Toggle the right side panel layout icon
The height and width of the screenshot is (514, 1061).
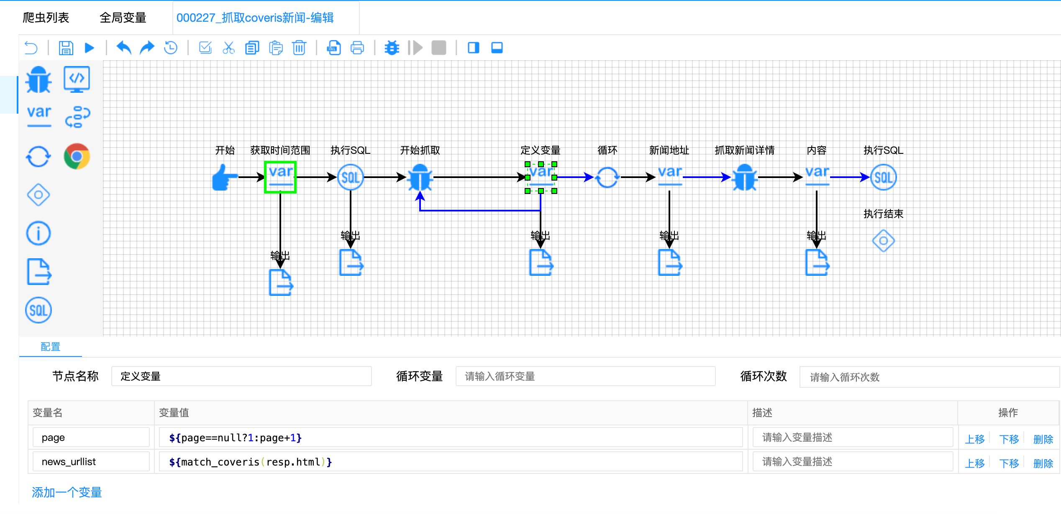(473, 48)
